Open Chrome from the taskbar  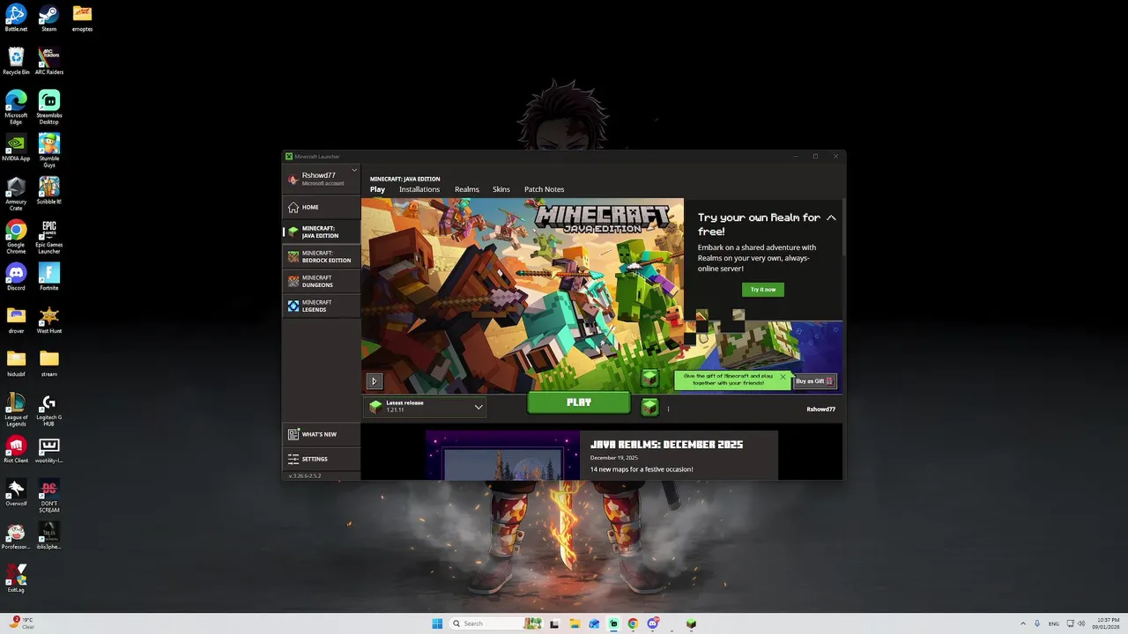point(633,623)
